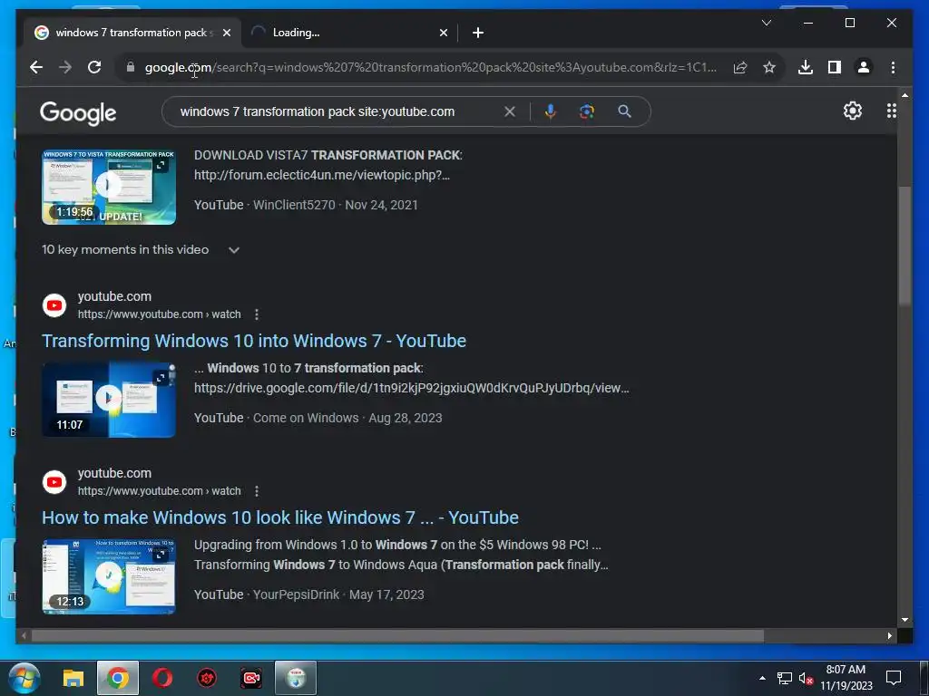The width and height of the screenshot is (929, 696).
Task: Clear the Google search box text
Action: [x=510, y=111]
